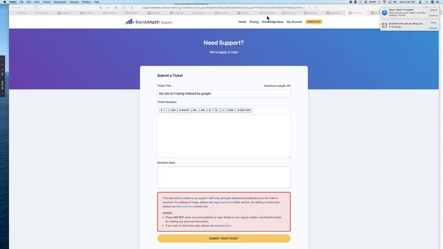Click Pricing in site navigation
Image resolution: width=443 pixels, height=249 pixels.
[254, 22]
